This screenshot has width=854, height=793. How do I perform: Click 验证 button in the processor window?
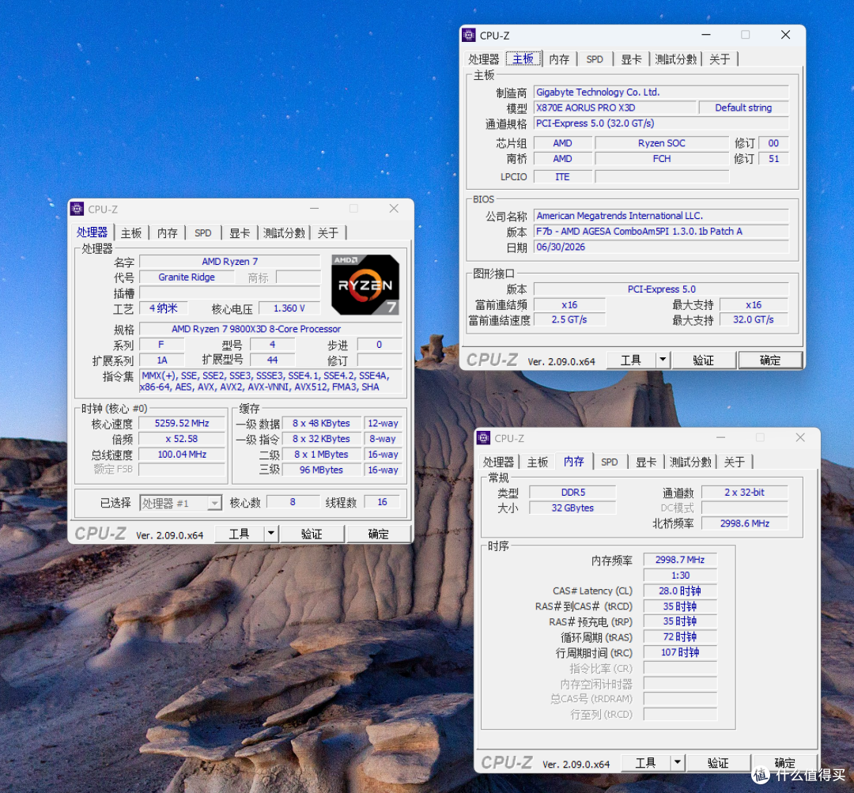point(312,533)
